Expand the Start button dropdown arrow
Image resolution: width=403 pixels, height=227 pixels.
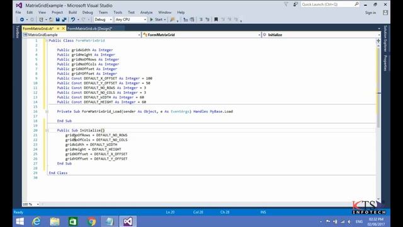pos(165,20)
